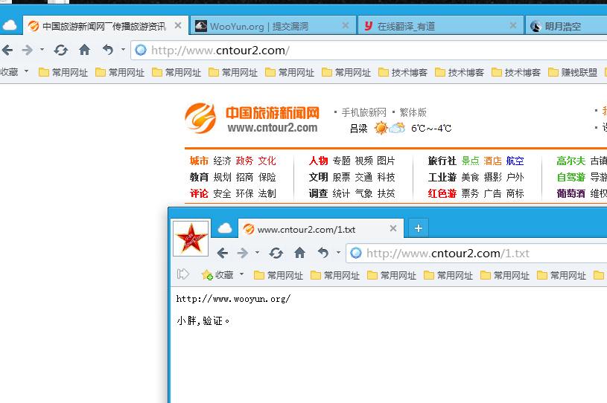The height and width of the screenshot is (403, 607).
Task: Switch to 明月浩空 tab
Action: pos(565,26)
